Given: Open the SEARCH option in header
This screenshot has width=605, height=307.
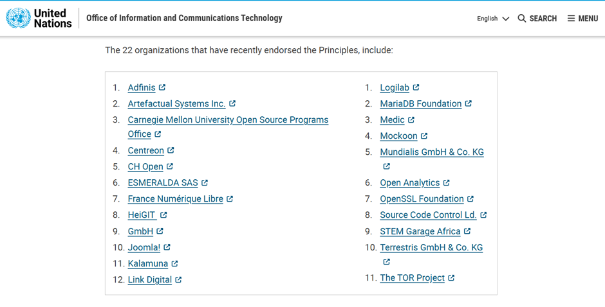Looking at the screenshot, I should (537, 19).
